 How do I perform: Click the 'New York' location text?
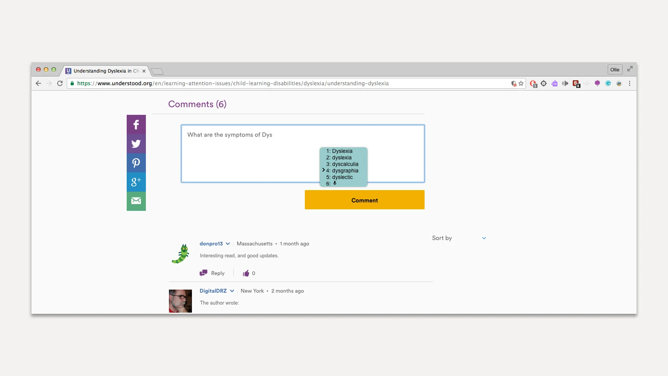tap(252, 291)
